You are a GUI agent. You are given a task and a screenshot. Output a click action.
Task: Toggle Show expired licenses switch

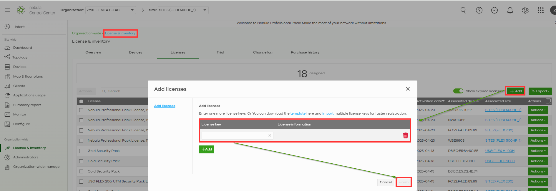click(458, 91)
